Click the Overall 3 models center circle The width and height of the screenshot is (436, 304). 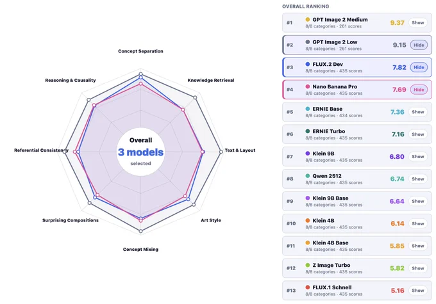[140, 152]
